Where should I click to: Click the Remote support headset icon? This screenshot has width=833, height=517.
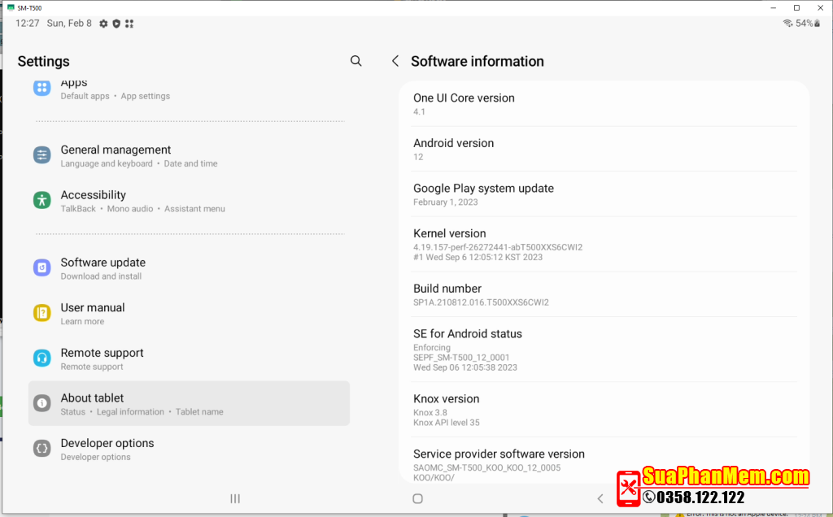[x=42, y=358]
